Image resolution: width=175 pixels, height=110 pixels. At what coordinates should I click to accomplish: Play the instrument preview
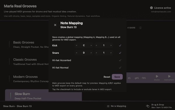(169, 77)
